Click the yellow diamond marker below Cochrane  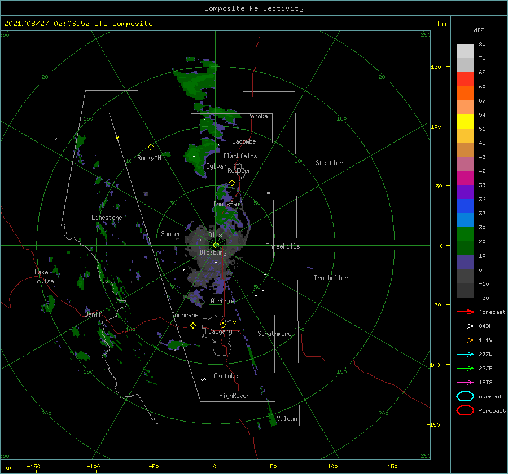pos(194,326)
